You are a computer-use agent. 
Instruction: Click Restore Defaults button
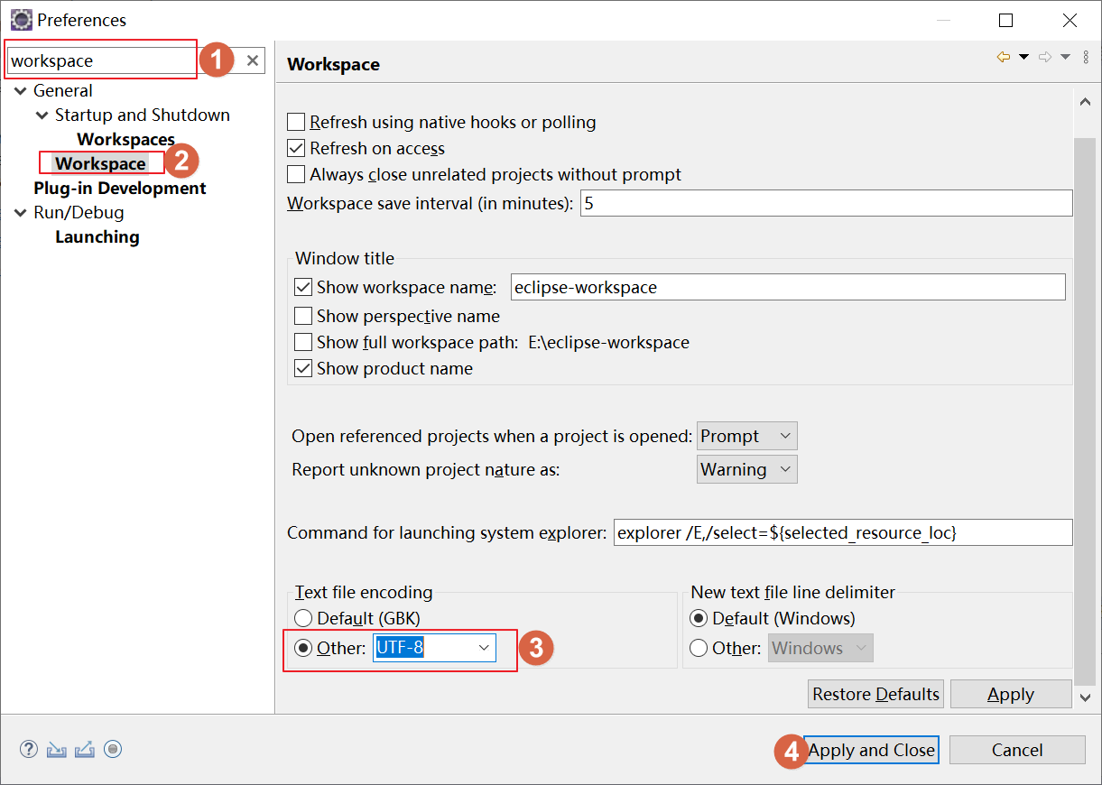tap(875, 694)
